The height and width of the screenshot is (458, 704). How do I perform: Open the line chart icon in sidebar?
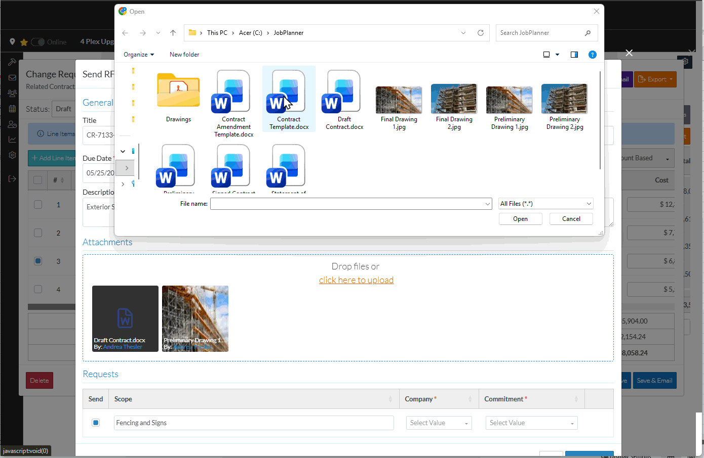tap(12, 140)
